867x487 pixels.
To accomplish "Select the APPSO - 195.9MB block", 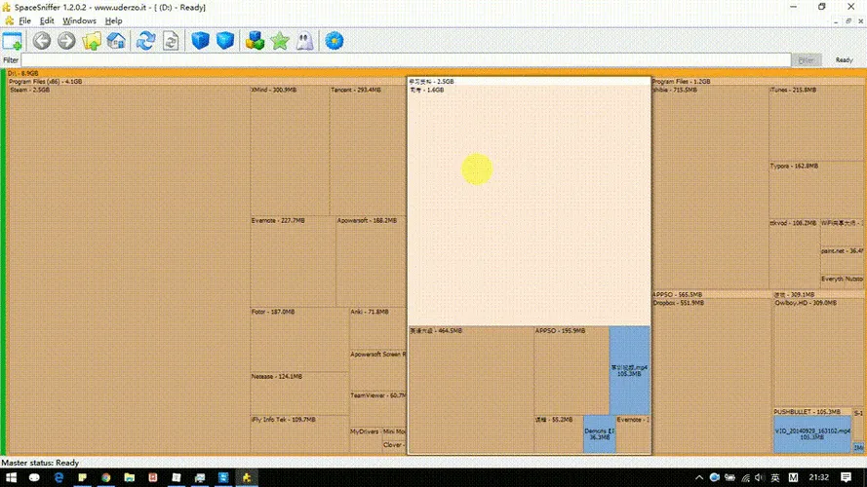I will click(x=571, y=370).
